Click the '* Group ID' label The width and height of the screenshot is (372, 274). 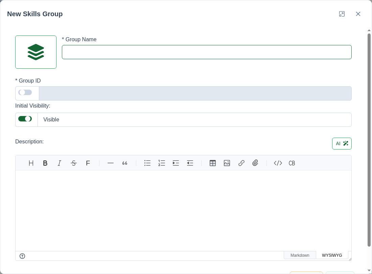click(x=28, y=81)
